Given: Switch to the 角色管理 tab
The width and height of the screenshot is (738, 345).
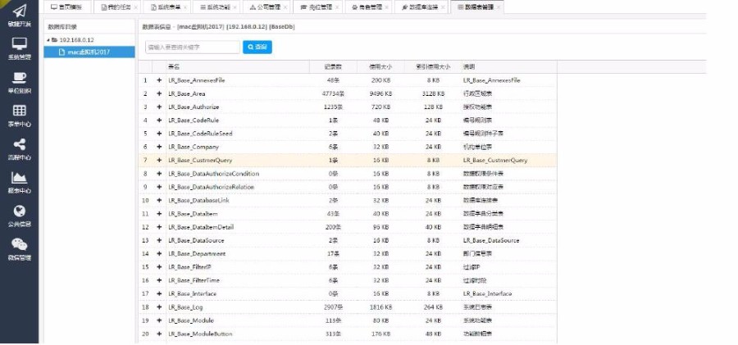Looking at the screenshot, I should pyautogui.click(x=367, y=7).
